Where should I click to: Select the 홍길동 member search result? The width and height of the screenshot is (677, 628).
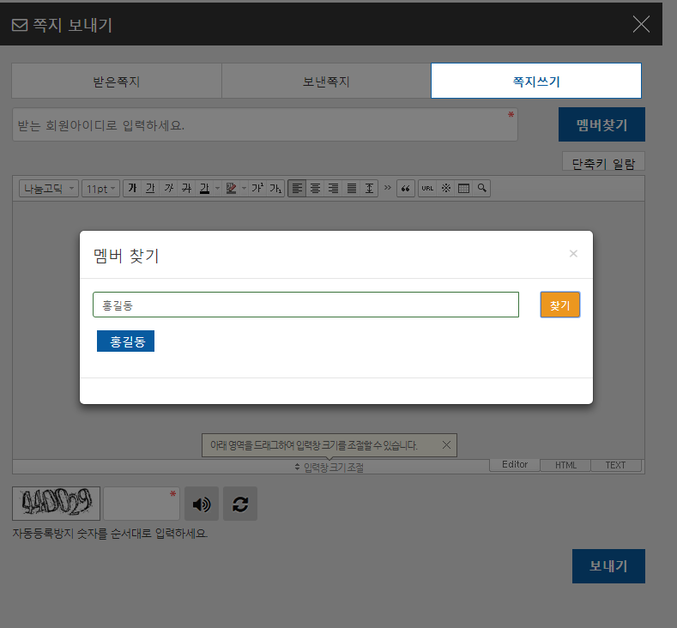[125, 341]
